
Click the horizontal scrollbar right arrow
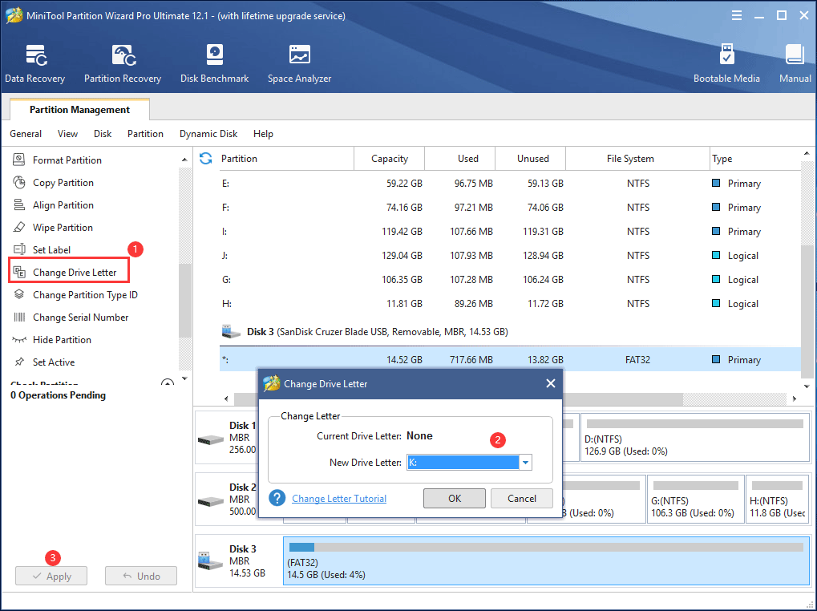point(795,399)
